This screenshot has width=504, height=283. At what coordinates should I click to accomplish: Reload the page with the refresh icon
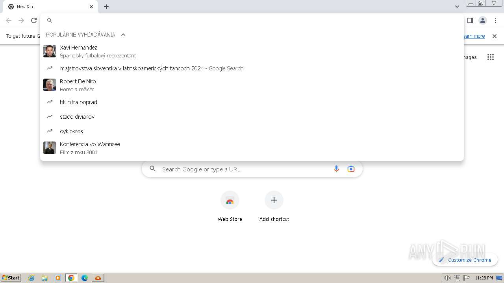(34, 20)
